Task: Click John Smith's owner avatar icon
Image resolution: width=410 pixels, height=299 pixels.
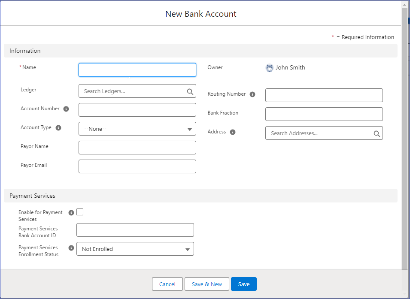Action: pyautogui.click(x=269, y=68)
